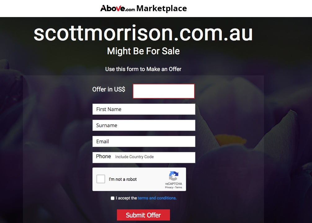Click into the Phone number field
Screen dimensions: 312x223
pos(144,158)
